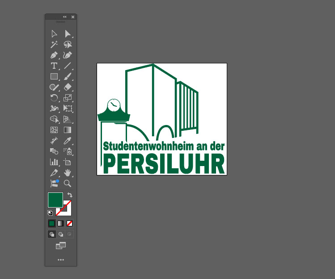
Task: Select the Magic Wand tool
Action: 54,44
